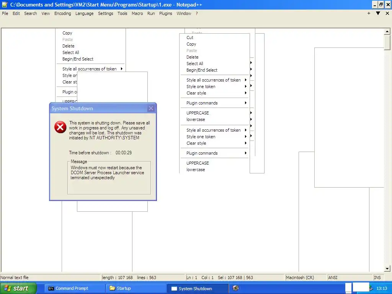Open the Plugins menu
The width and height of the screenshot is (392, 294).
[x=165, y=13]
